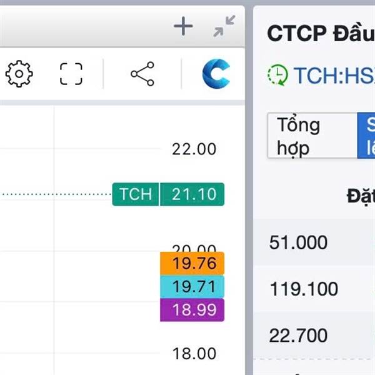Enter fullscreen chart mode icon
Screen dimensions: 375x375
coord(71,74)
